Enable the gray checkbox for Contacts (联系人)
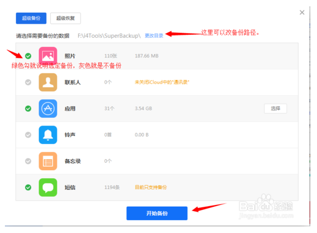Screen dimensions: 317x233 (x=28, y=82)
